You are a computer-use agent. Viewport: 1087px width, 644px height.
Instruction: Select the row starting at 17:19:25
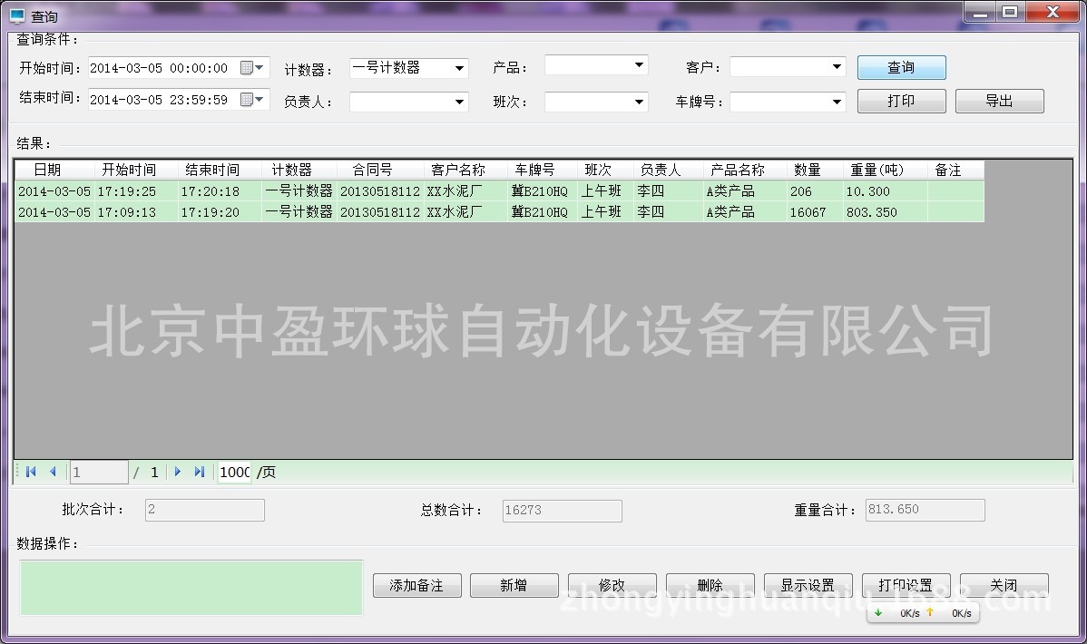(499, 191)
